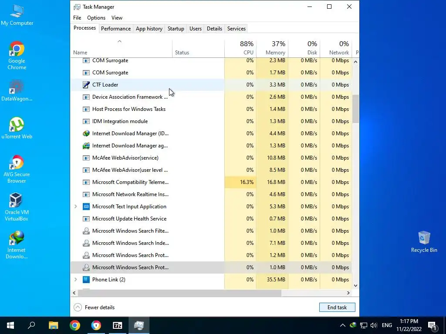Expand Phone Link (2) process group
This screenshot has height=334, width=446.
coord(76,280)
